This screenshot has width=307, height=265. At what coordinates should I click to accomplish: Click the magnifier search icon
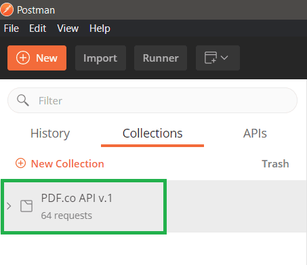23,100
